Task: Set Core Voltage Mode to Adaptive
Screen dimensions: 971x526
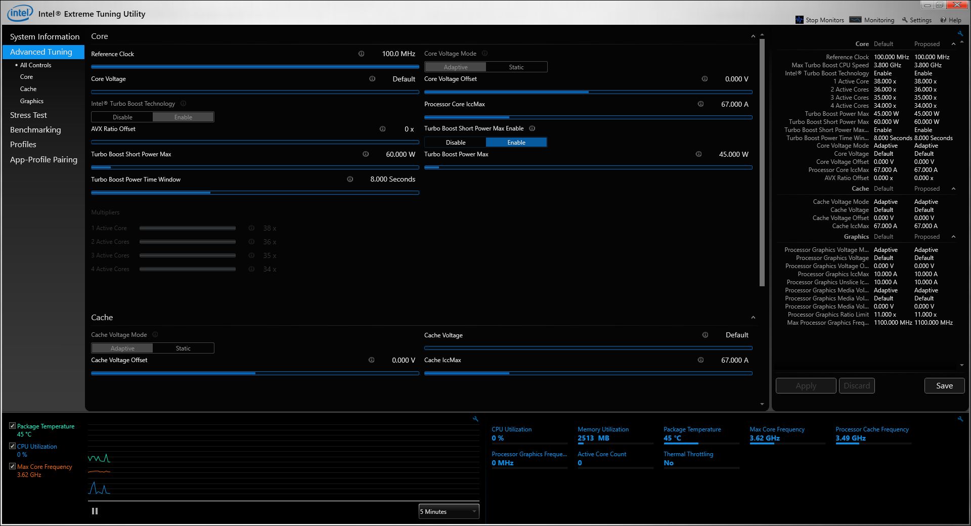Action: tap(455, 67)
